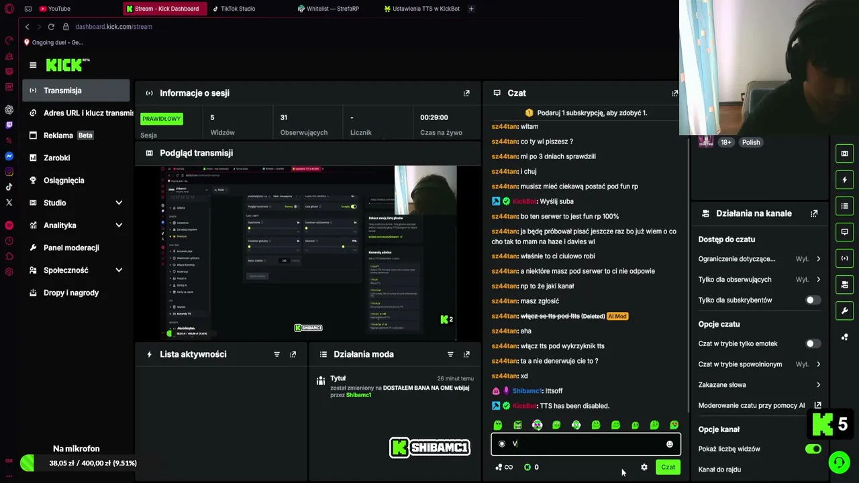Open the channel actions icon in right rail
Screen dimensions: 859x483
point(844,284)
